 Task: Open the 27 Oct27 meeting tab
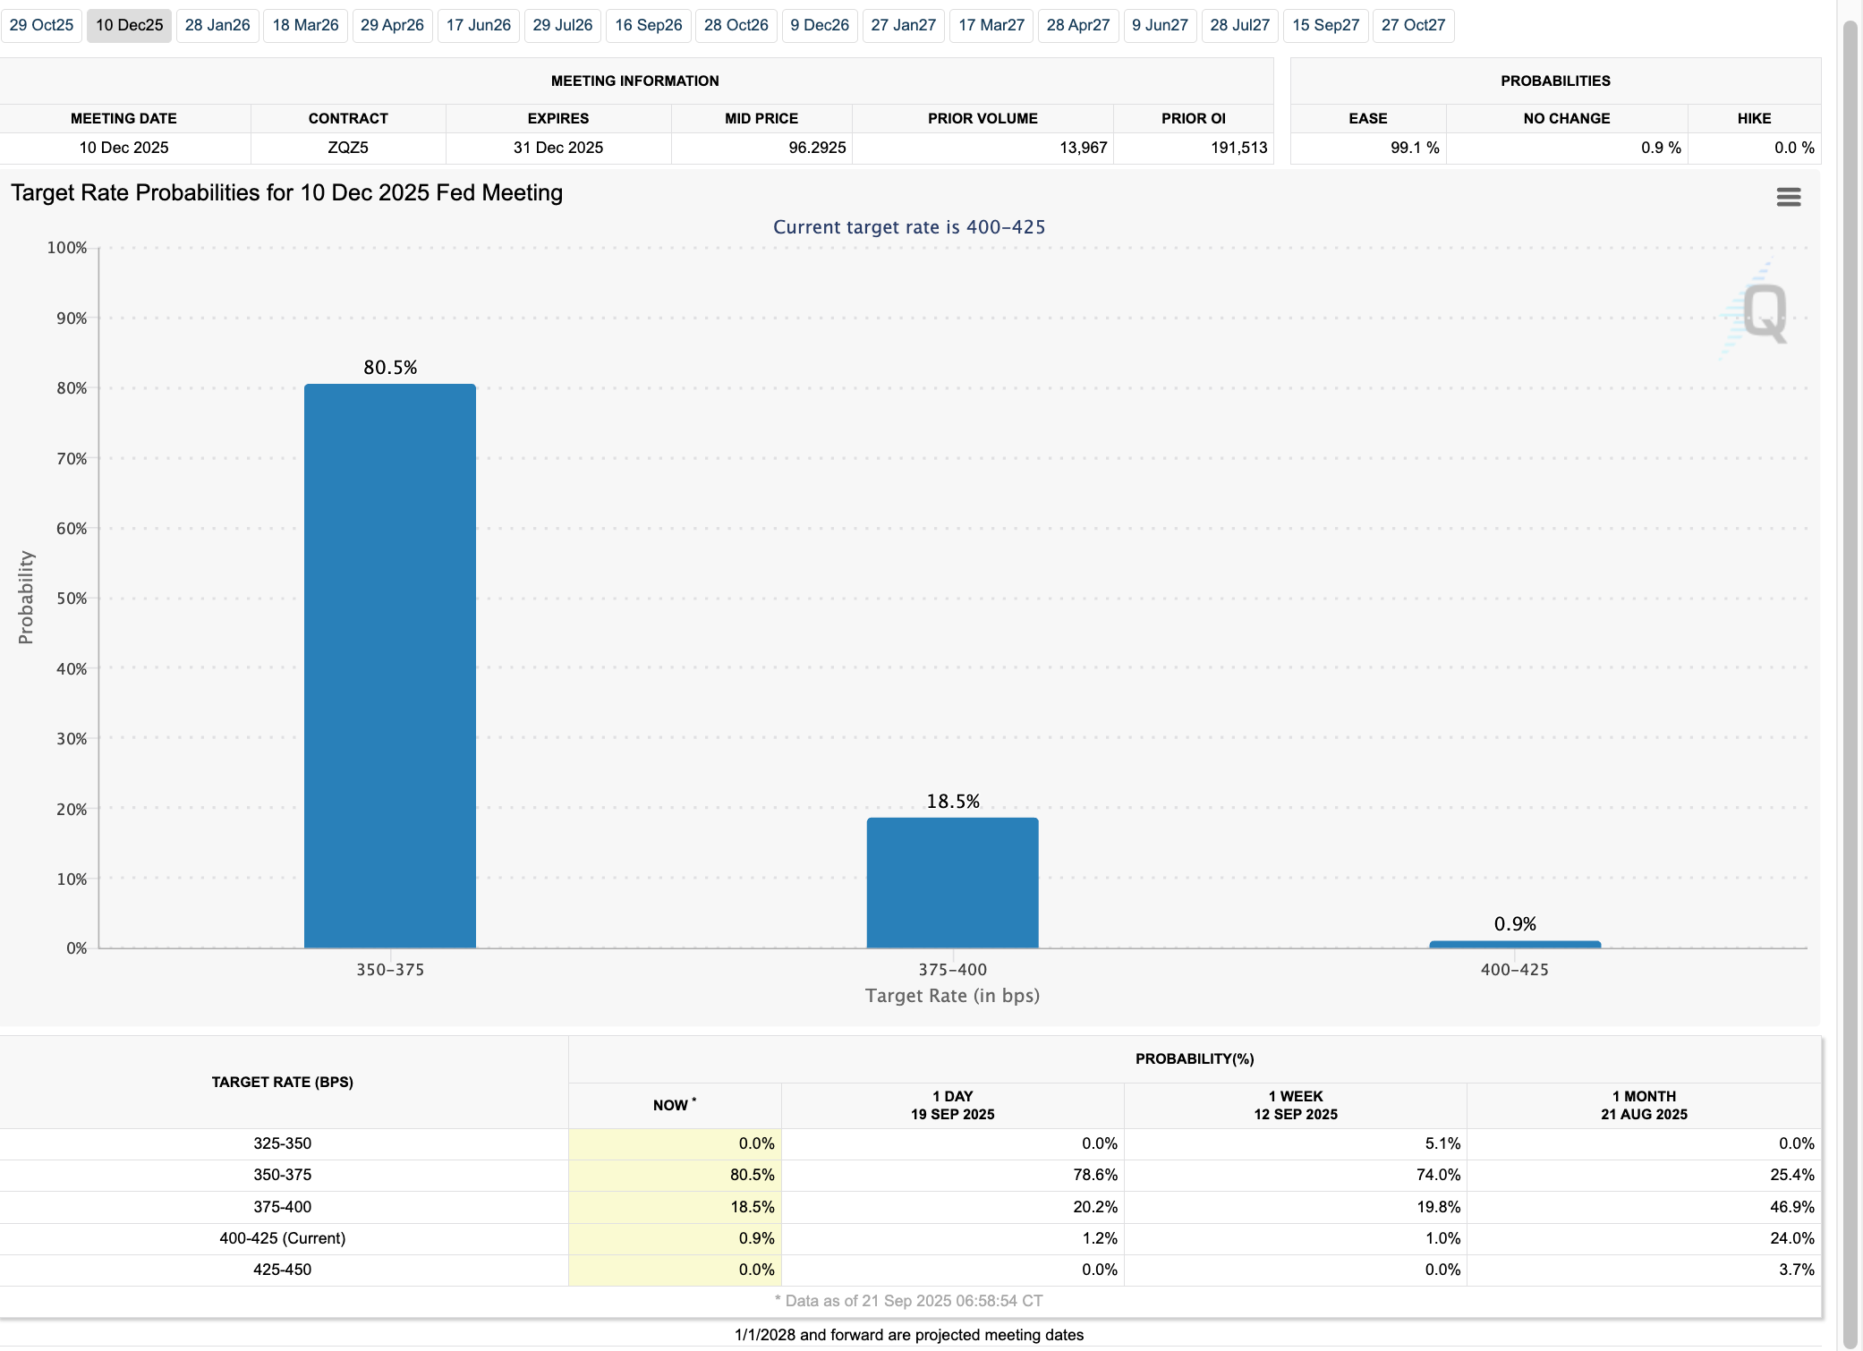tap(1413, 25)
